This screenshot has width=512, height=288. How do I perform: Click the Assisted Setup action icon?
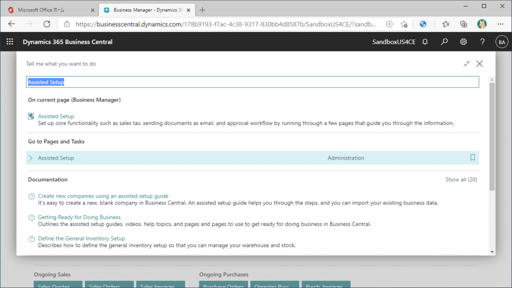[x=31, y=116]
